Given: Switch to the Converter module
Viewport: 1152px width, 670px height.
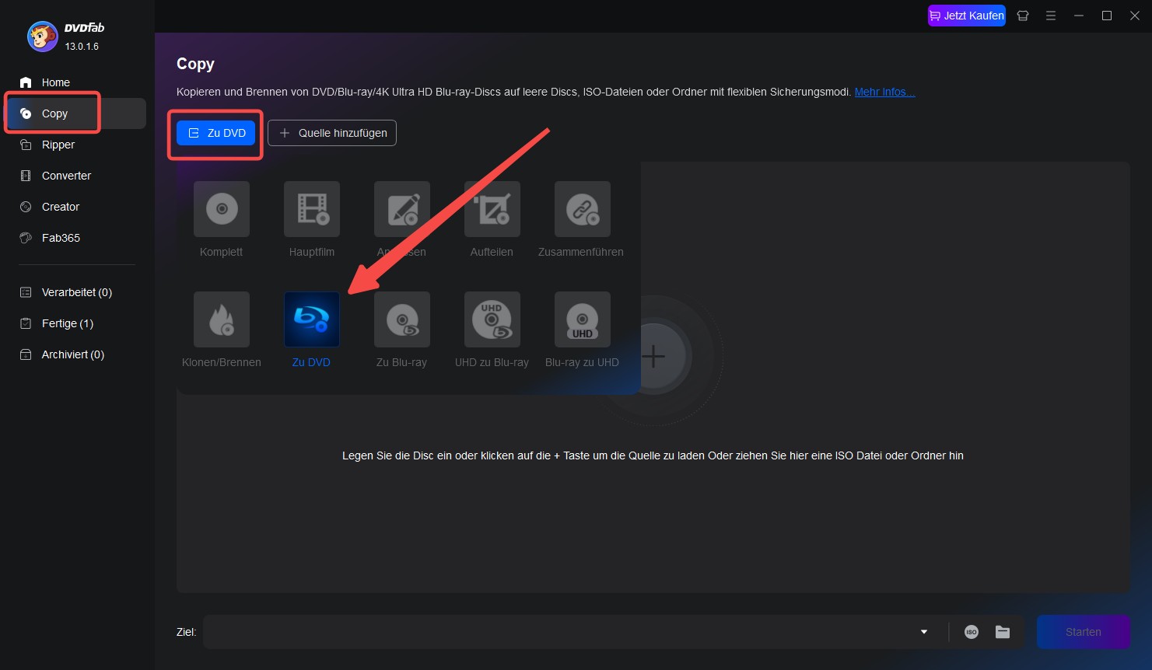Looking at the screenshot, I should (x=66, y=176).
